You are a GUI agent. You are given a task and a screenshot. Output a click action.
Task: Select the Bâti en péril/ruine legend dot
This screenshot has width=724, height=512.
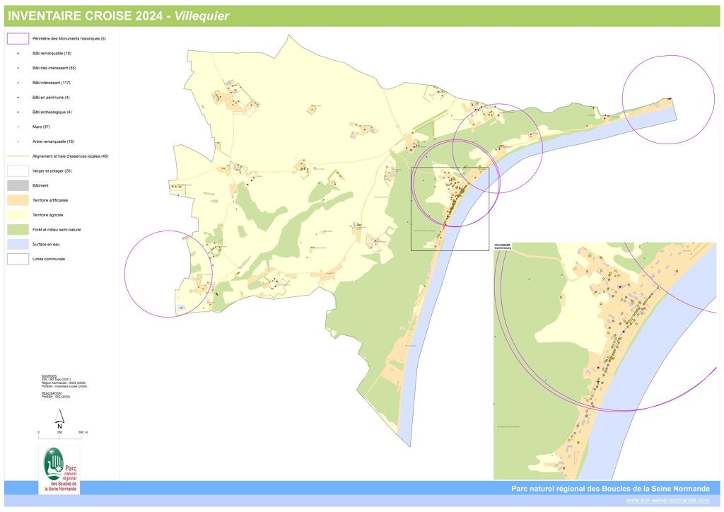[16, 97]
